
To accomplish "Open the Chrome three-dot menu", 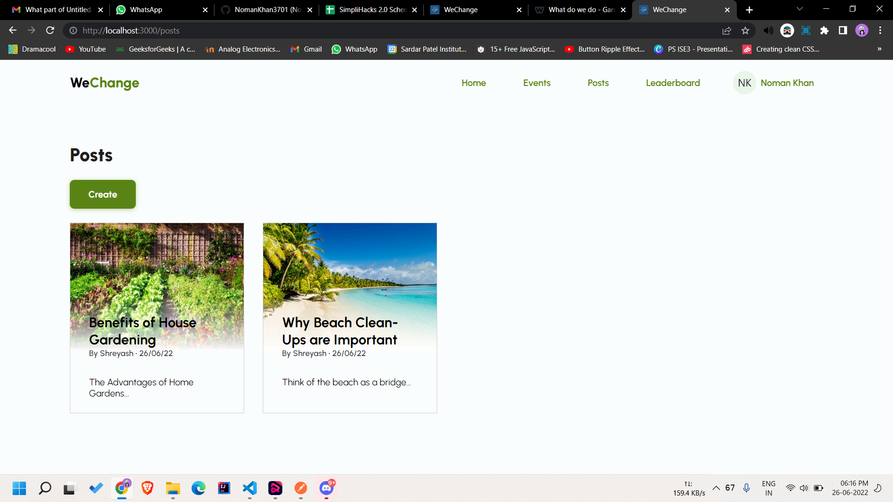I will tap(880, 31).
